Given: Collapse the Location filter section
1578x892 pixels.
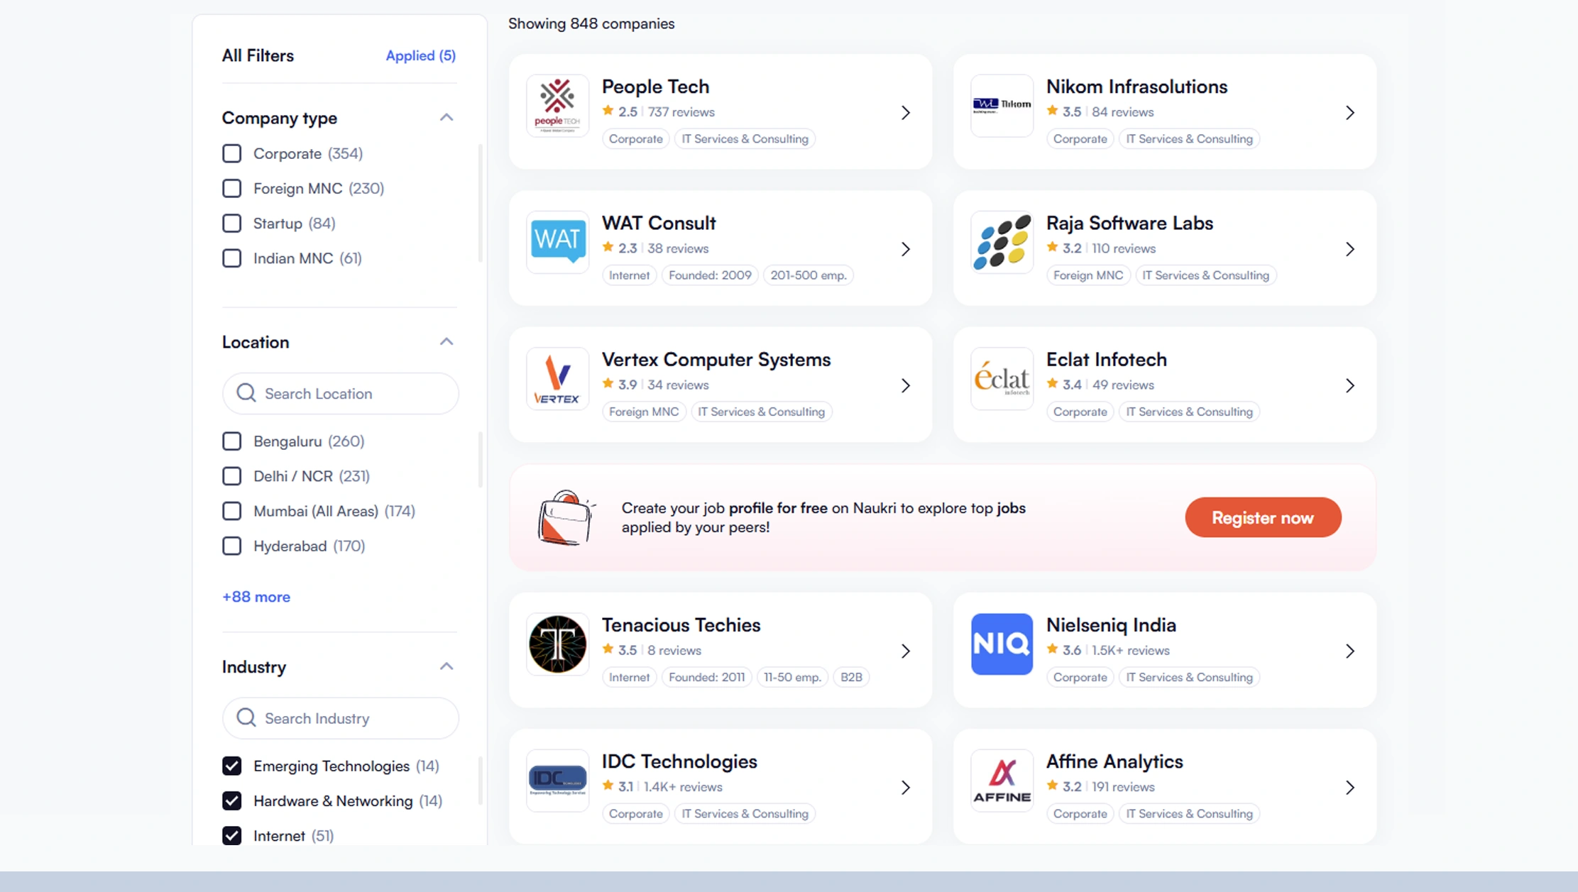Looking at the screenshot, I should coord(446,342).
